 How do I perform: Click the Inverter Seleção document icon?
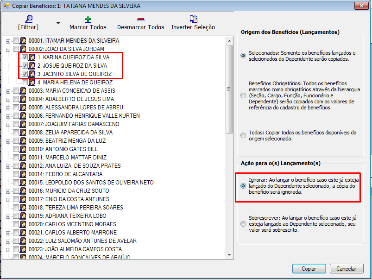pyautogui.click(x=193, y=19)
